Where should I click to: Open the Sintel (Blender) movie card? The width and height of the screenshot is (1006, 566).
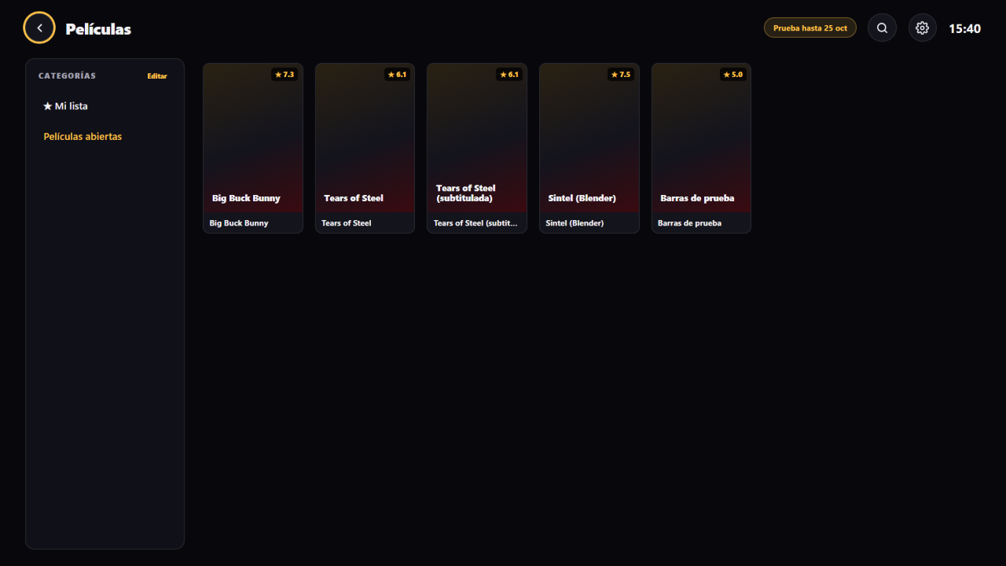[x=589, y=149]
